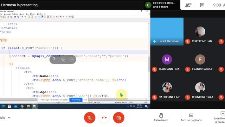Expand meeting details with the up chevron
Viewport: 225px width, 127px height.
tap(9, 117)
